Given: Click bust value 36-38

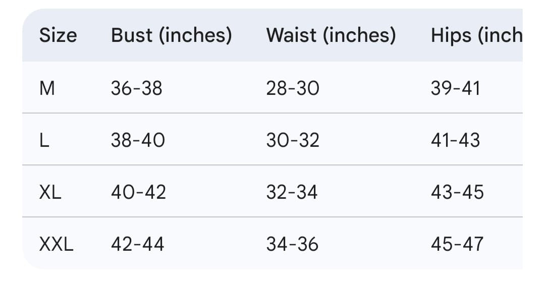Looking at the screenshot, I should [x=137, y=88].
